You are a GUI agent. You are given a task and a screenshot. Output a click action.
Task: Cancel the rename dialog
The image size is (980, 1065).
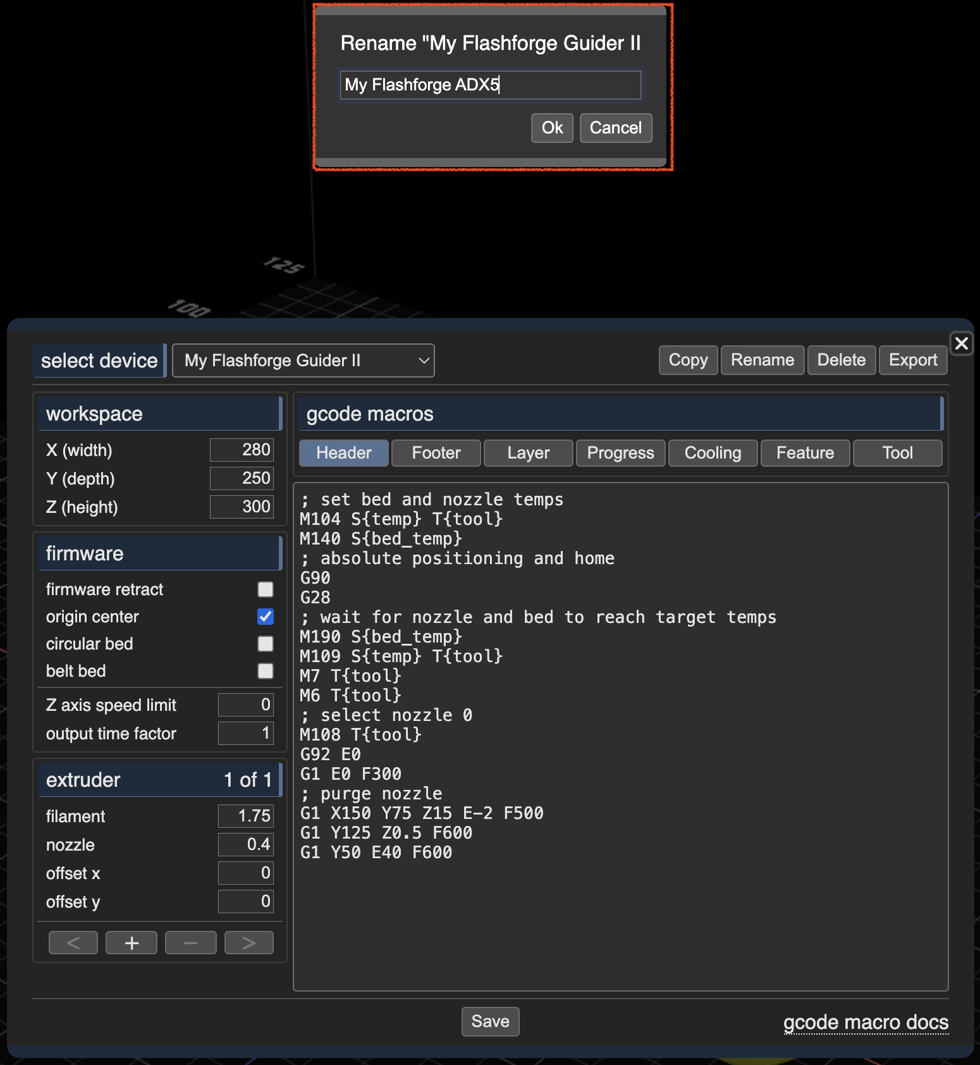pyautogui.click(x=615, y=128)
